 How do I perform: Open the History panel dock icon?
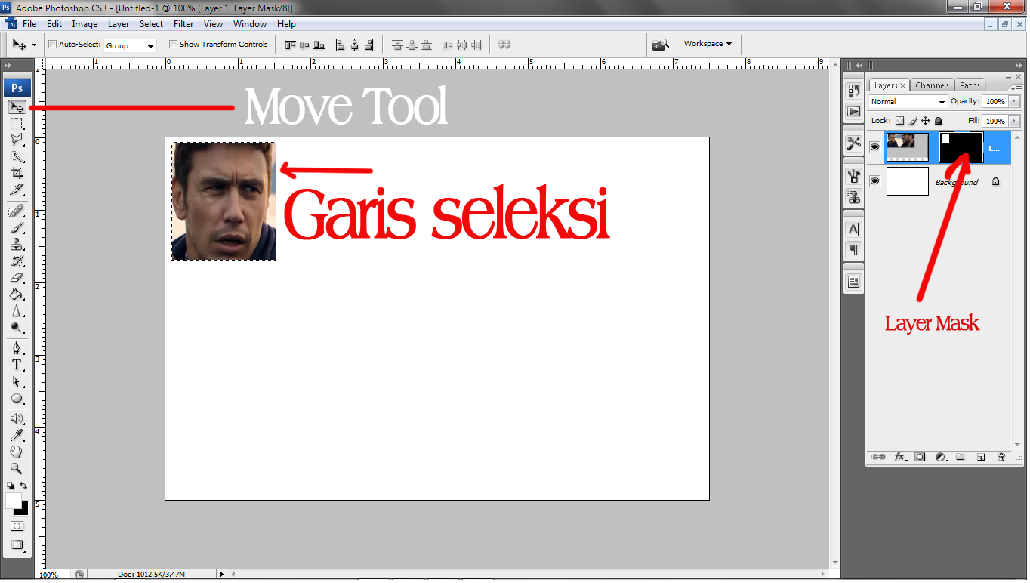[854, 91]
